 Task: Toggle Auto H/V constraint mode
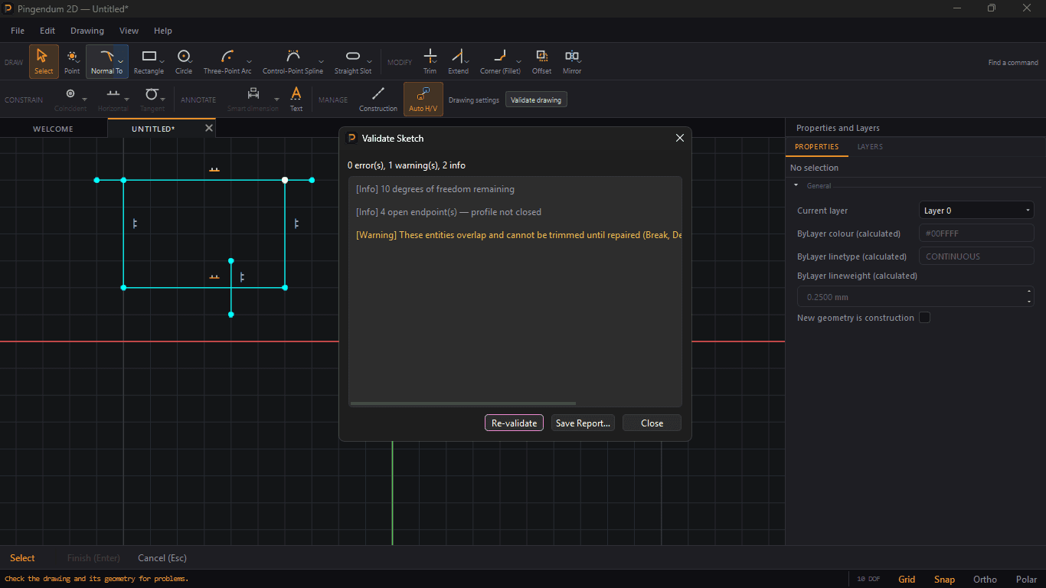click(x=423, y=100)
